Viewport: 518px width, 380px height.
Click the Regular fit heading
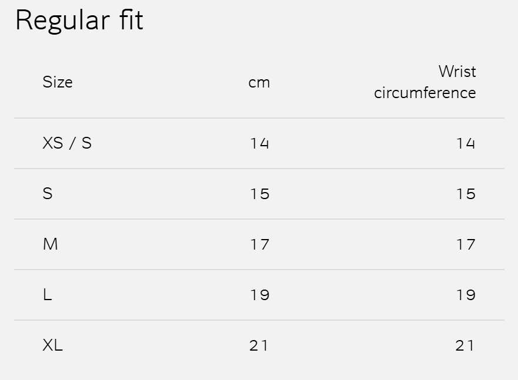point(79,20)
